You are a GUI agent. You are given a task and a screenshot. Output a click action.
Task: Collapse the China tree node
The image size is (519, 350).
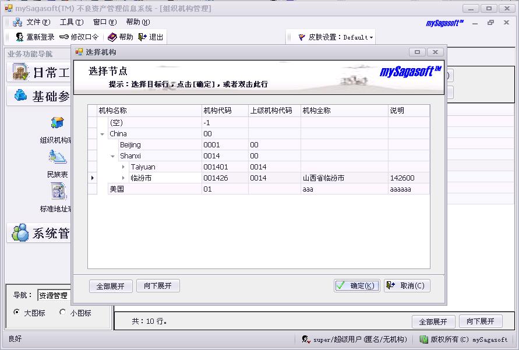103,134
